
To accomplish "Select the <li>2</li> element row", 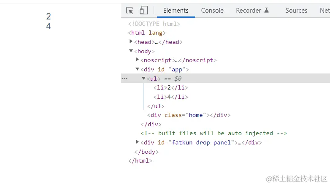I will pos(170,88).
